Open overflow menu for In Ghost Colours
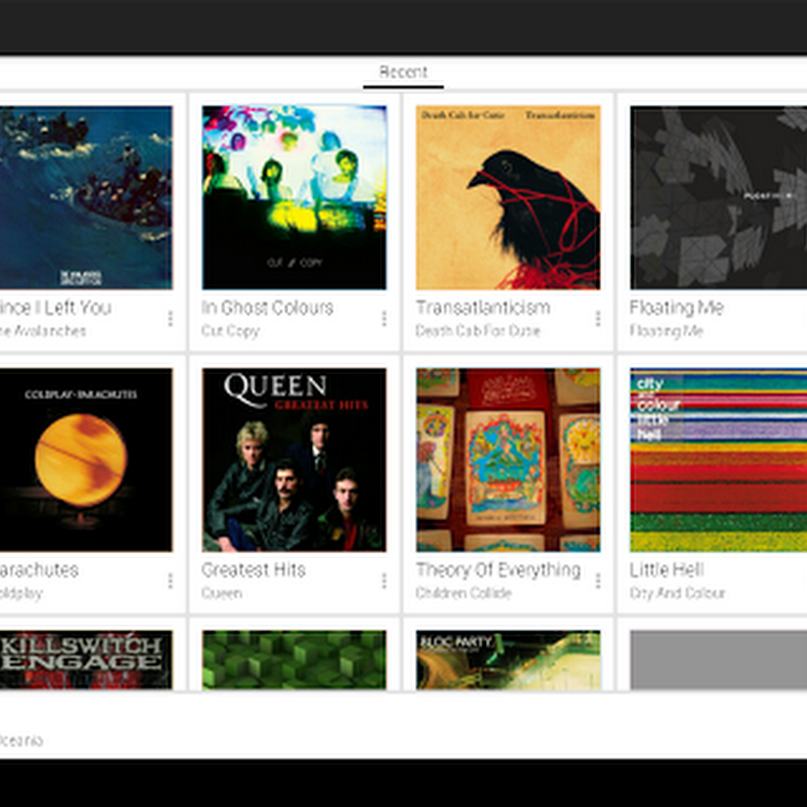Viewport: 807px width, 807px height. pos(384,318)
